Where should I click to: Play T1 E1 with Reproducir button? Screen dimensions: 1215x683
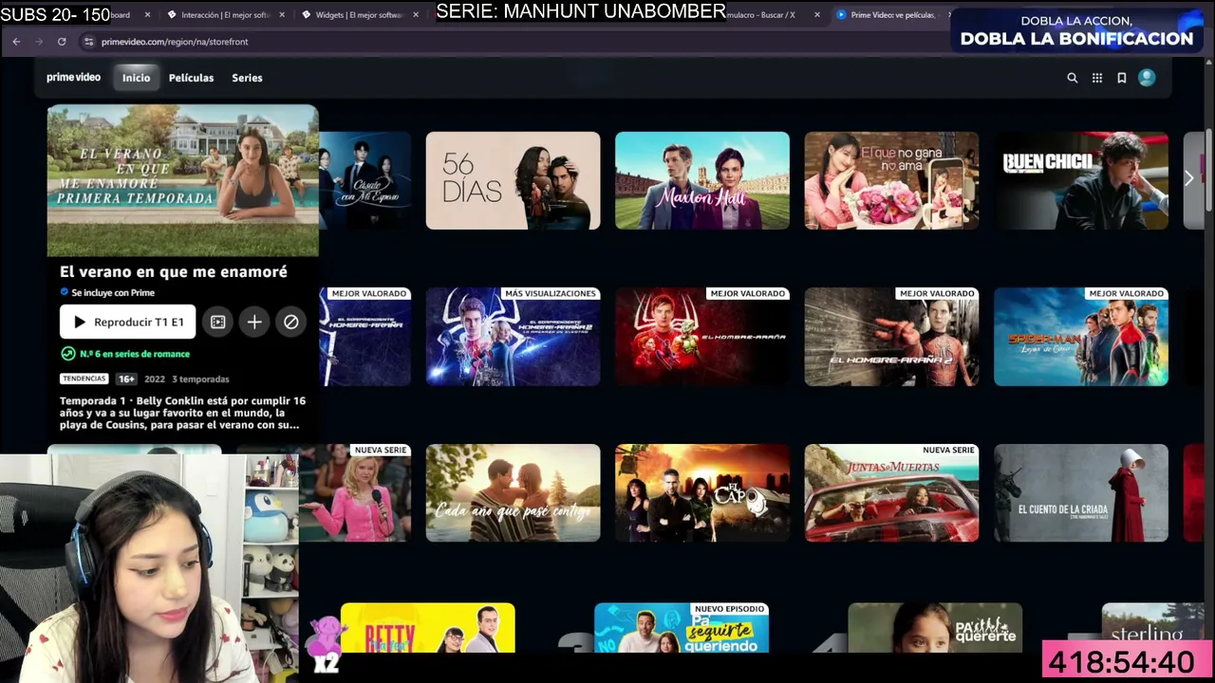click(x=128, y=322)
